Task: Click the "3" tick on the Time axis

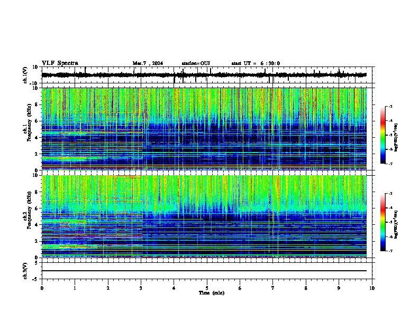Action: pos(141,288)
